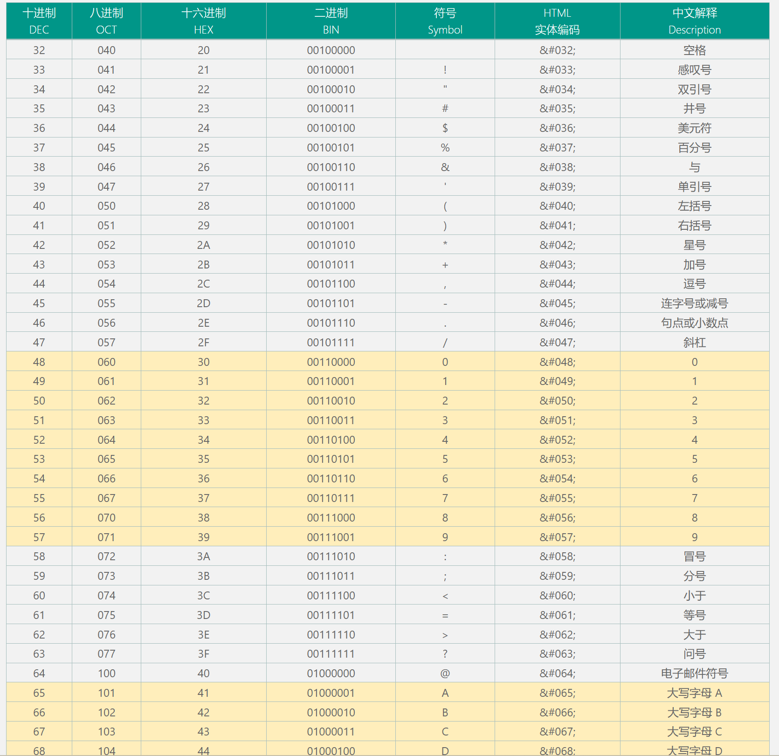Image resolution: width=779 pixels, height=756 pixels.
Task: Select the '大于' description cell
Action: 695,634
